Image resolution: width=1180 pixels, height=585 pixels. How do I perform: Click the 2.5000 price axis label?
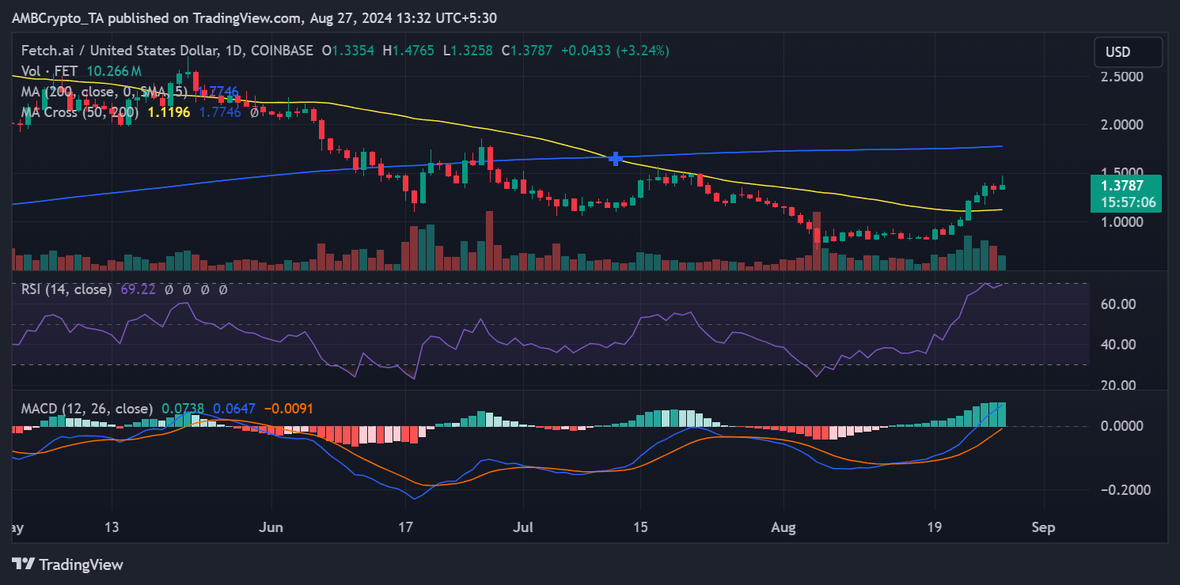tap(1122, 77)
